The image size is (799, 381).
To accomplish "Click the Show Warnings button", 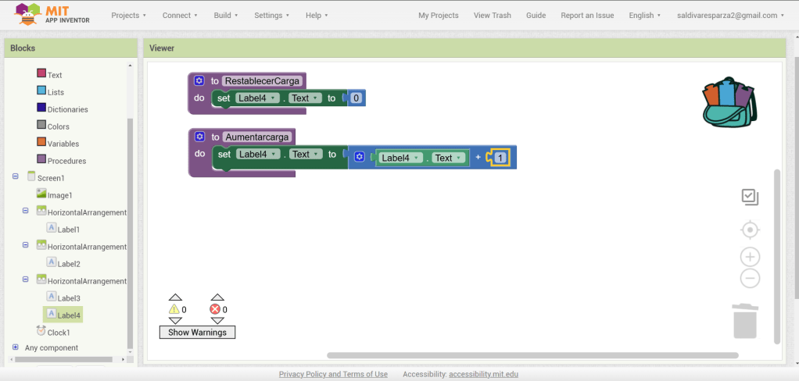I will [x=197, y=333].
